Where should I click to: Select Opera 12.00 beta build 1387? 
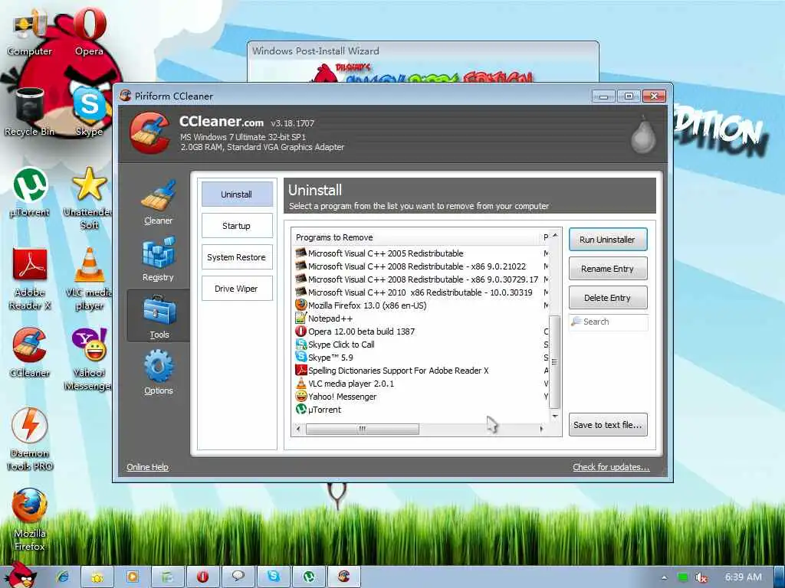point(421,332)
